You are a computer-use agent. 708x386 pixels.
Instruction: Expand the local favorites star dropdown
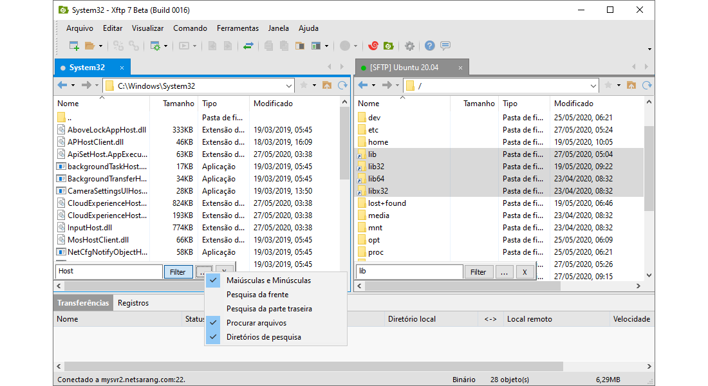(314, 86)
